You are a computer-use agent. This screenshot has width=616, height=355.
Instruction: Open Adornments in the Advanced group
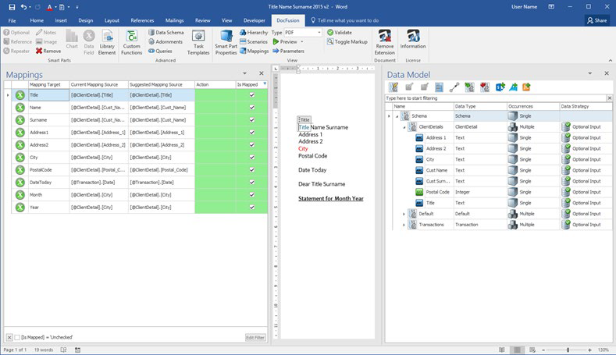[166, 41]
